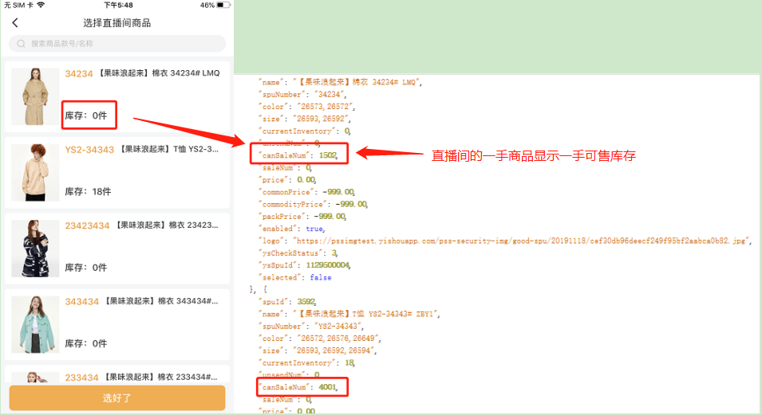
Task: Click JSON ysCheckStatus value 3
Action: tap(334, 253)
